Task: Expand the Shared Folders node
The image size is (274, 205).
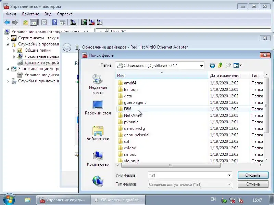Action: tap(14, 51)
